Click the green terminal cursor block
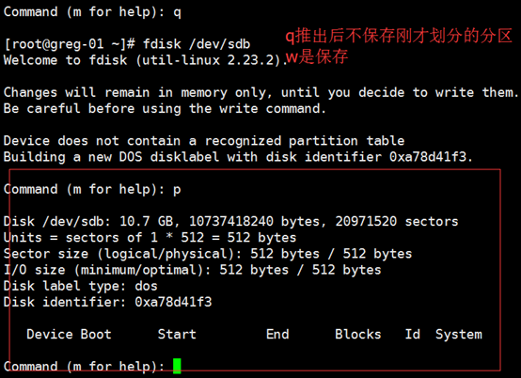 (177, 366)
